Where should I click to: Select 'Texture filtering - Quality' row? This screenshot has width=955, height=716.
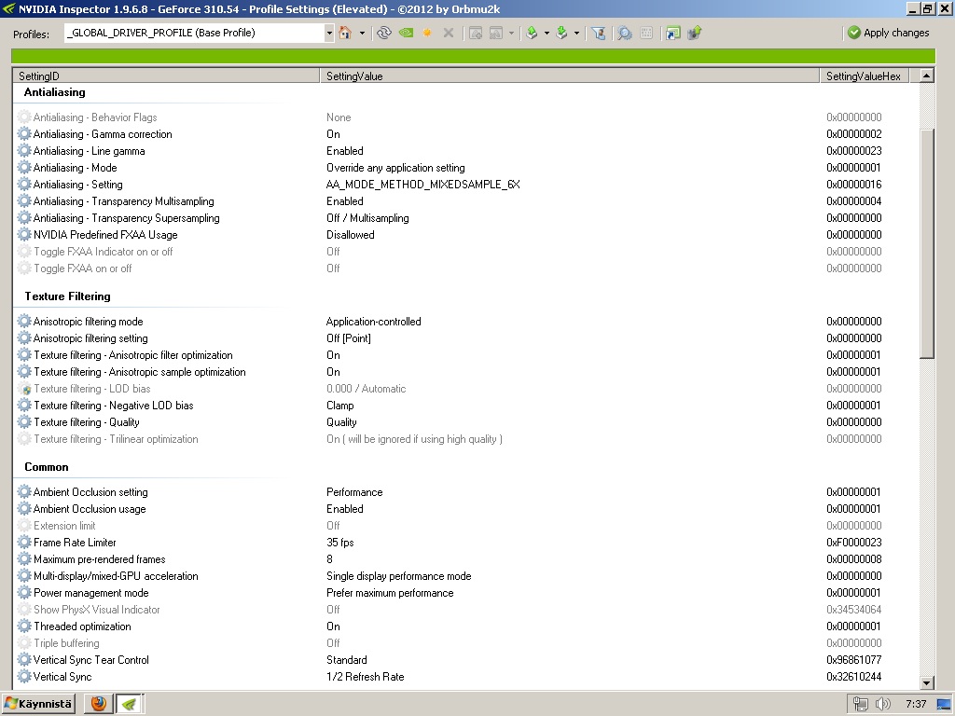[x=466, y=422]
